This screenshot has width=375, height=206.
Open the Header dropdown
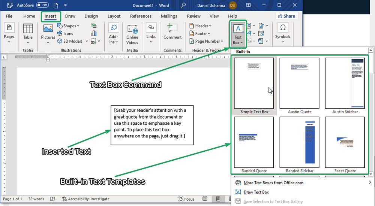201,26
